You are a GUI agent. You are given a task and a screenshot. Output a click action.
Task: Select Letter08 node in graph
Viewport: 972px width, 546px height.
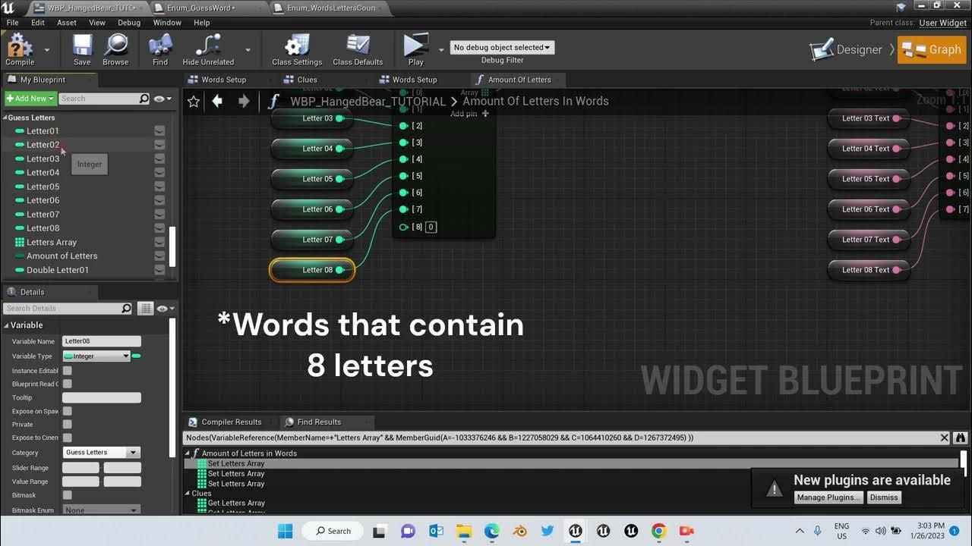coord(312,270)
